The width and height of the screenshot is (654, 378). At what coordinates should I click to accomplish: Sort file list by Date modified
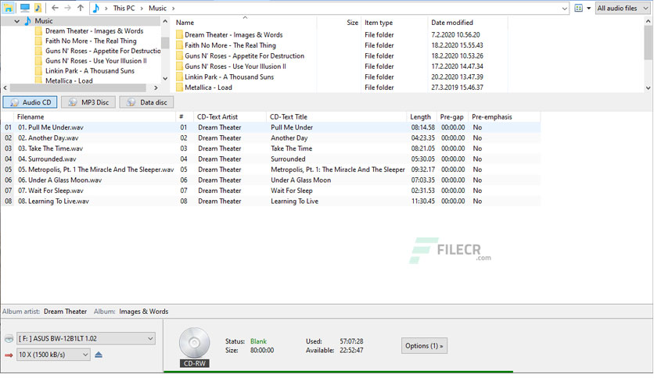451,23
